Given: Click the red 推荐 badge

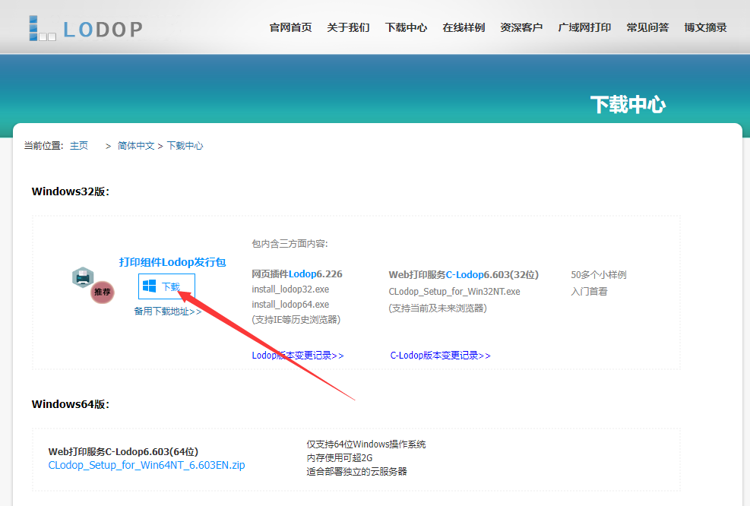Looking at the screenshot, I should (x=103, y=292).
